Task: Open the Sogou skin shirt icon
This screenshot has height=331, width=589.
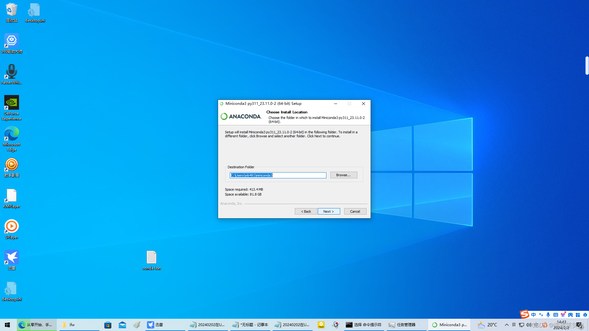Action: pyautogui.click(x=563, y=315)
